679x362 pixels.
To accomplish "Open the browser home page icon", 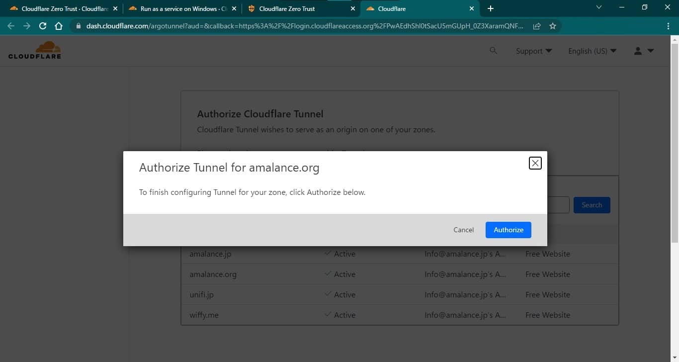I will click(x=59, y=26).
